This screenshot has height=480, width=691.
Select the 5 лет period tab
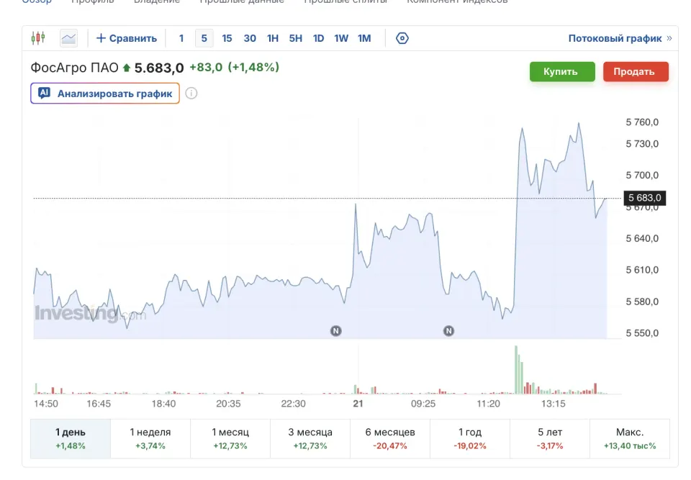550,438
